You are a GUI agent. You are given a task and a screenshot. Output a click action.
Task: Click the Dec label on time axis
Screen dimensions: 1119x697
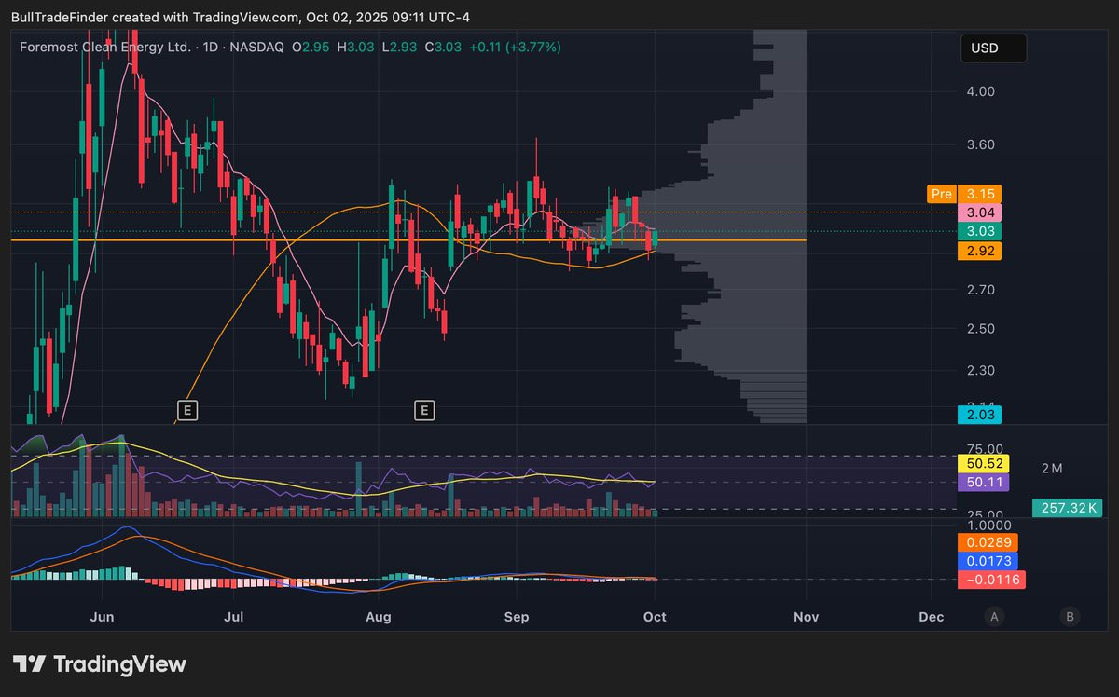point(931,617)
